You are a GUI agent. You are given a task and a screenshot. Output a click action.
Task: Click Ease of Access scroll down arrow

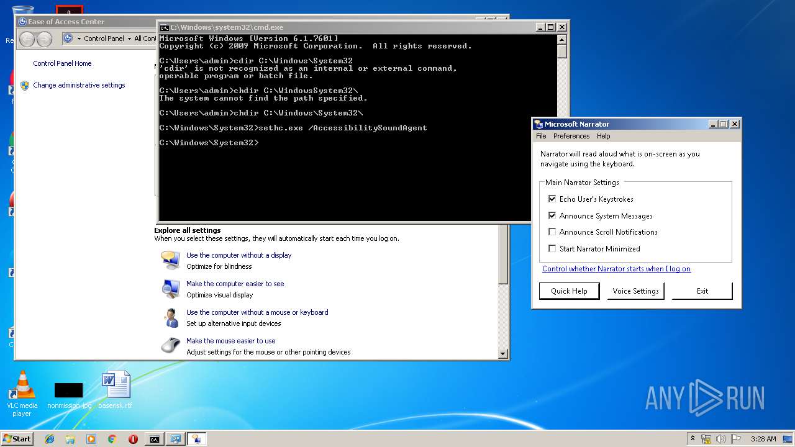point(503,354)
